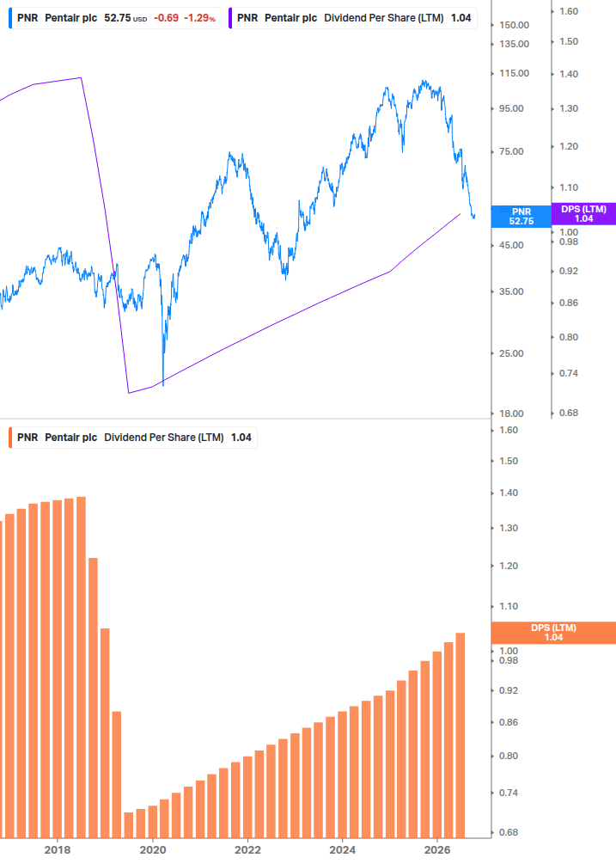
Task: Click the shortest orange bar in mid-2019
Action: coord(128,824)
